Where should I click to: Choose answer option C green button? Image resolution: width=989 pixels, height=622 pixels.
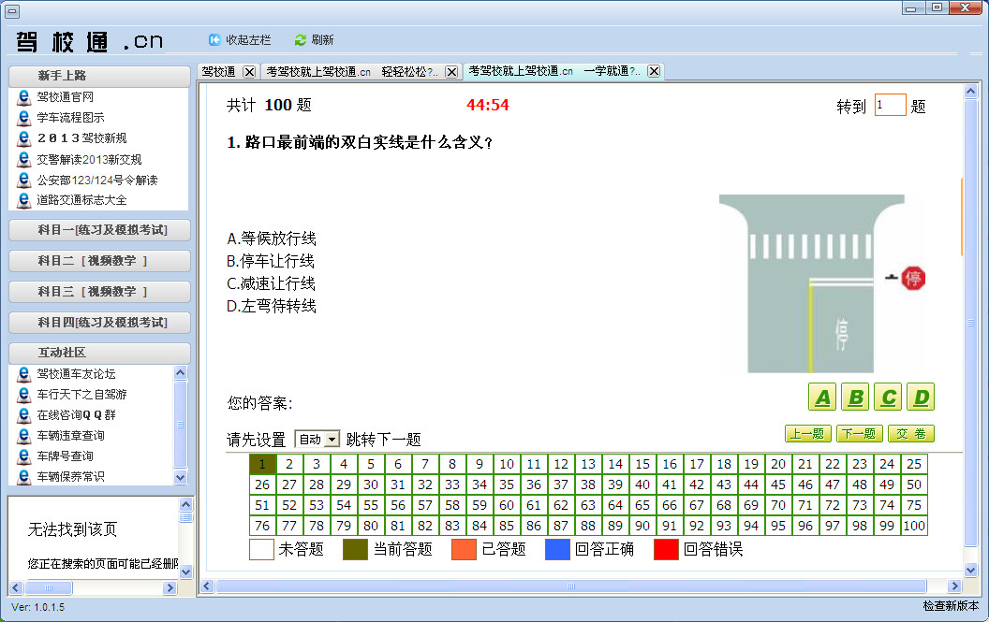click(888, 397)
